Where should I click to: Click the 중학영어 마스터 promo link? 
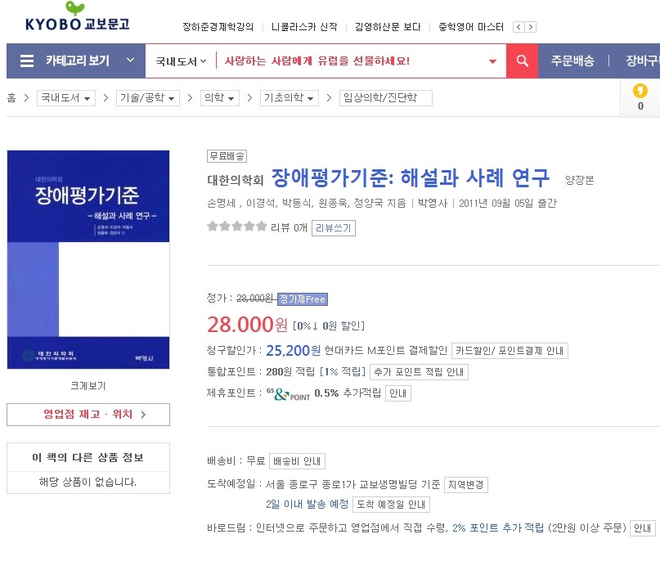click(471, 27)
